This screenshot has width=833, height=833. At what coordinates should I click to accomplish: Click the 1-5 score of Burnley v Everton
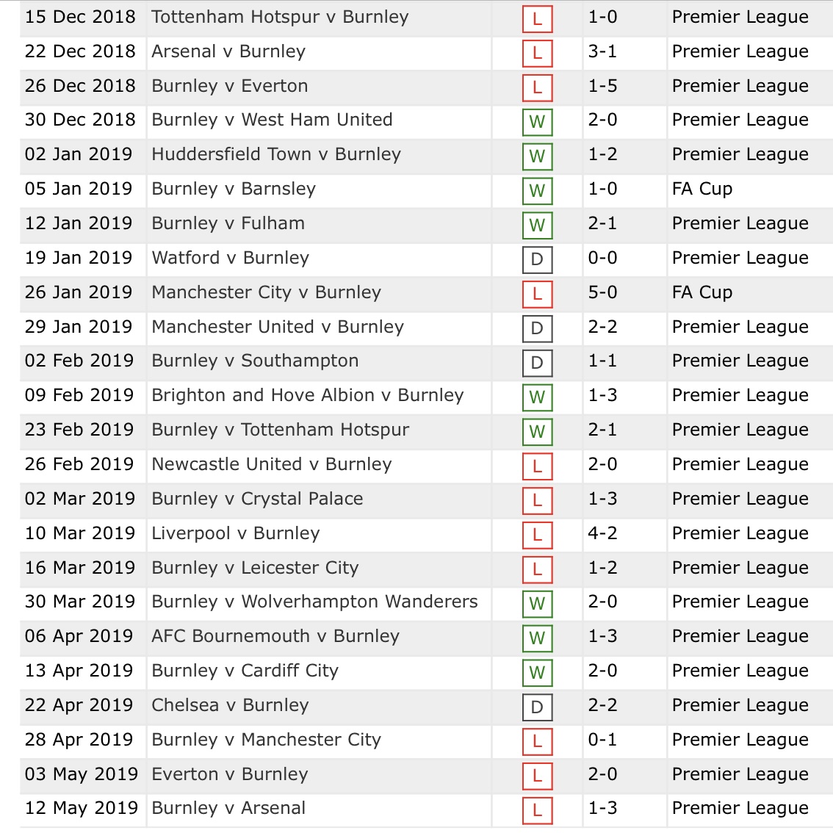(602, 86)
